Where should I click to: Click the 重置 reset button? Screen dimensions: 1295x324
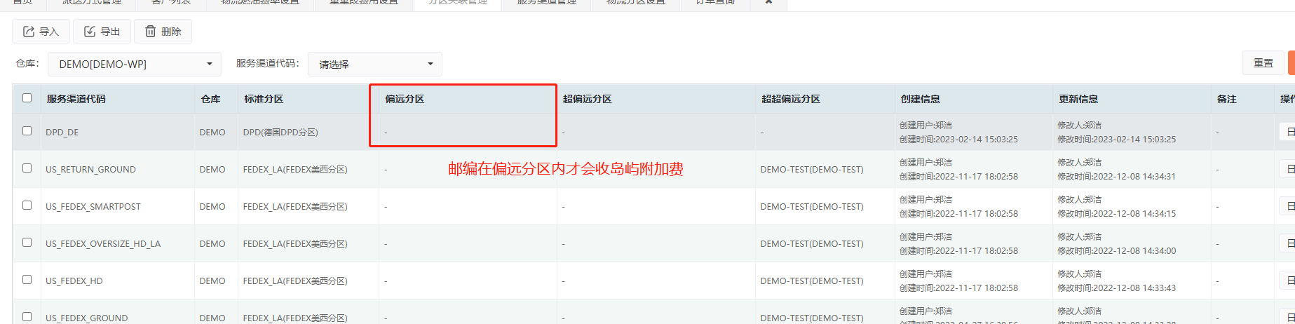[x=1263, y=63]
